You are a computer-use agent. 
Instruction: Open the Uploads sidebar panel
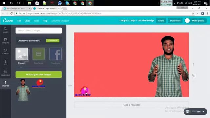[x=6, y=84]
